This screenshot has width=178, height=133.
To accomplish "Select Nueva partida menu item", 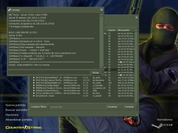I will point(15,105).
